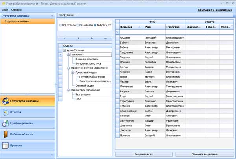
Task: Sort by the Должно... column header
Action: click(195, 27)
